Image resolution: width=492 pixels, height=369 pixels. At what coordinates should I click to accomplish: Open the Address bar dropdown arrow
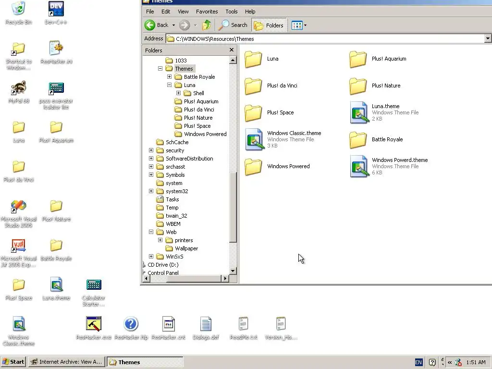488,39
